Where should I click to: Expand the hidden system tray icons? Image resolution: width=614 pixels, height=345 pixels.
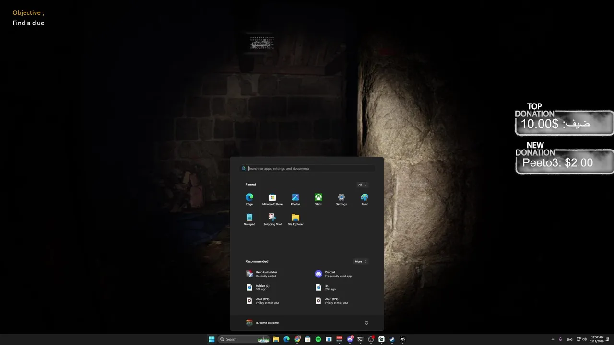553,339
